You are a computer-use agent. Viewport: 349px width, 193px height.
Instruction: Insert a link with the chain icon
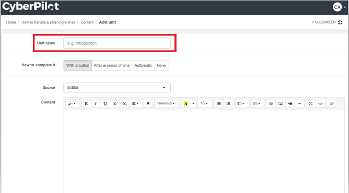271,104
